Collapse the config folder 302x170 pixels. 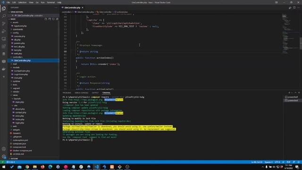[x=15, y=33]
